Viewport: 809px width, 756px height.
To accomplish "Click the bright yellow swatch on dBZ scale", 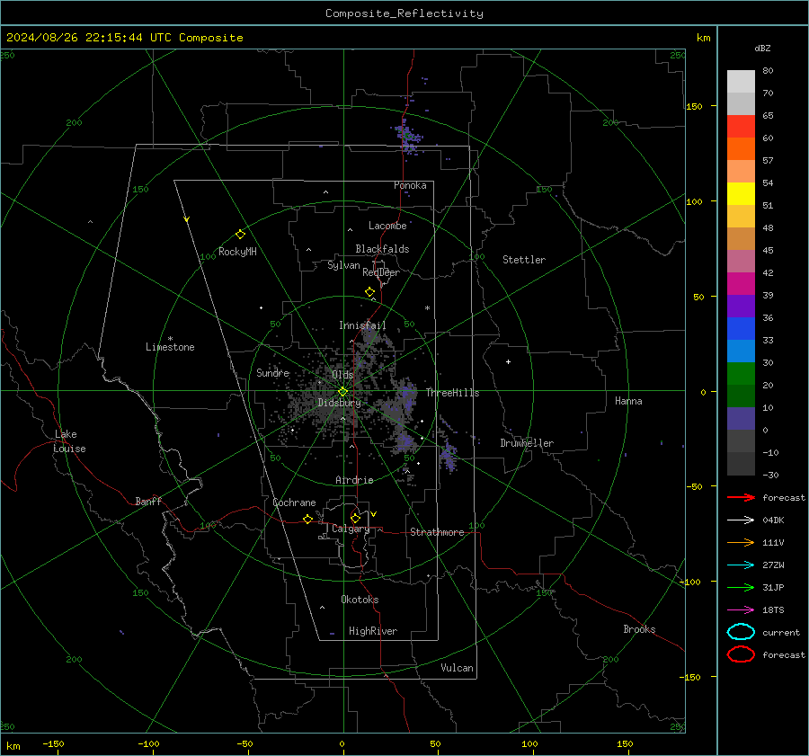I will 741,194.
